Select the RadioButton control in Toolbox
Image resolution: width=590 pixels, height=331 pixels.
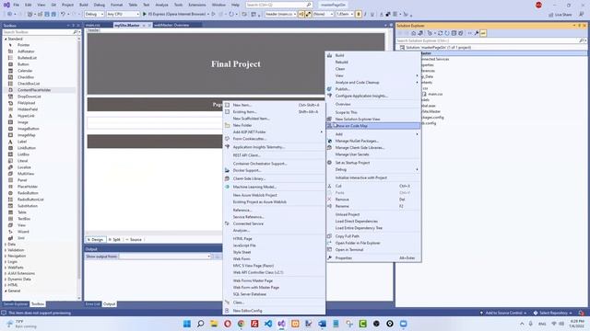point(28,193)
